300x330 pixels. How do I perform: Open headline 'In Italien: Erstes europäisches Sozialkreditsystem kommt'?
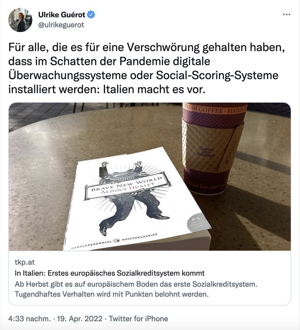(109, 273)
